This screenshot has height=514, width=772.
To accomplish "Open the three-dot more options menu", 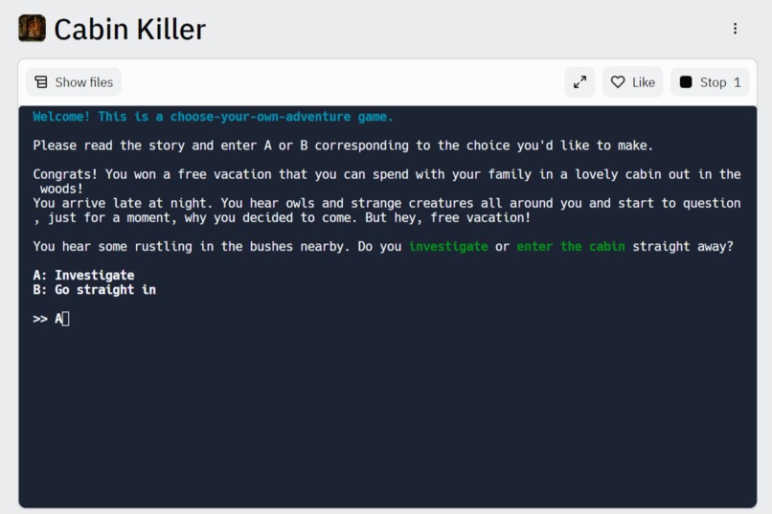I will [735, 29].
